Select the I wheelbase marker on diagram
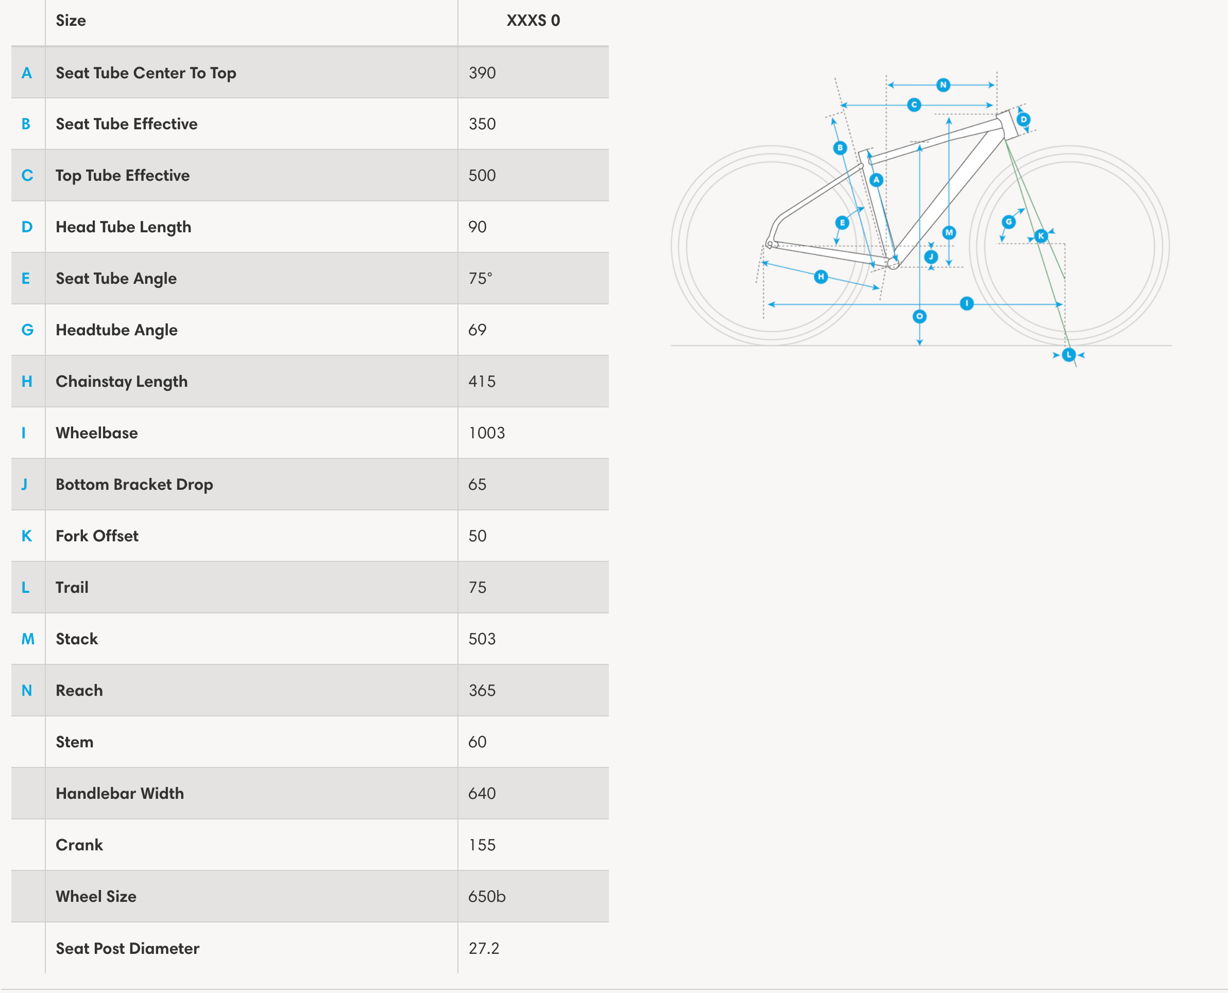This screenshot has height=993, width=1228. [x=967, y=303]
